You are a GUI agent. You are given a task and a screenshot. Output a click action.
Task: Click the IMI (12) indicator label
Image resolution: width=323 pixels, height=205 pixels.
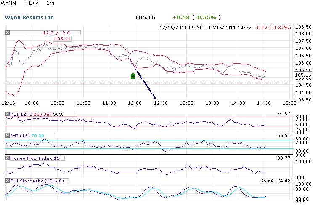coord(20,135)
